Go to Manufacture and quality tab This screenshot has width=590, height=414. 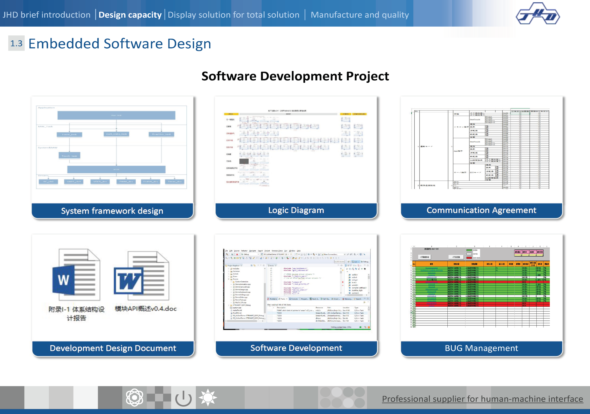(x=359, y=15)
